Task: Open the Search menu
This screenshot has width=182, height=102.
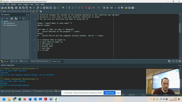Action: coord(14,5)
